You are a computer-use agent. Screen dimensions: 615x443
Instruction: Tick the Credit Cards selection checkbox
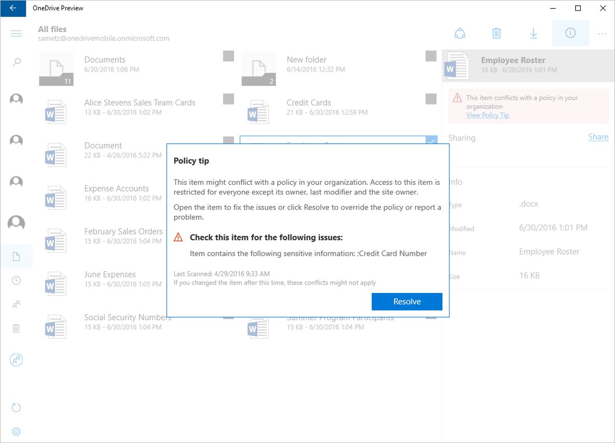click(x=431, y=99)
